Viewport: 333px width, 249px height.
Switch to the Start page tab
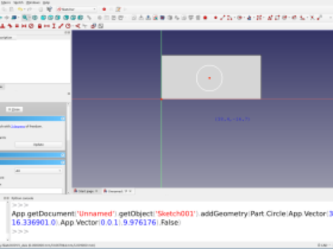85,191
